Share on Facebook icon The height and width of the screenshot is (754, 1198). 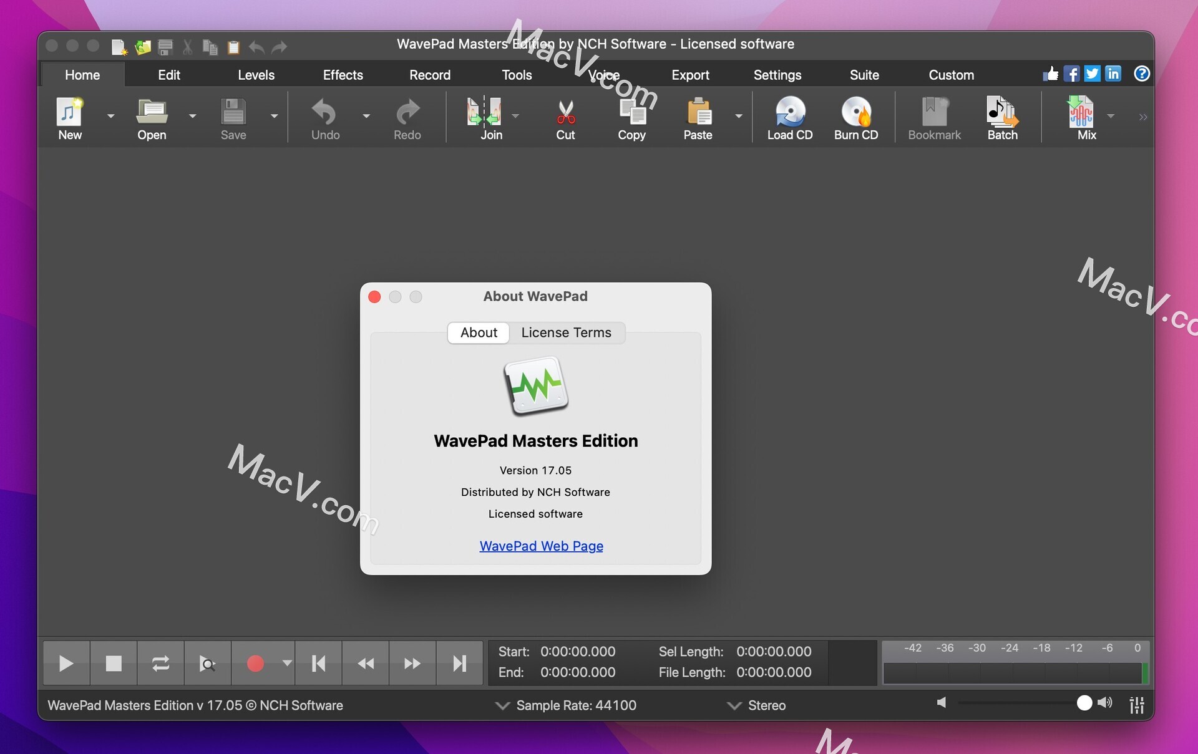pyautogui.click(x=1071, y=74)
